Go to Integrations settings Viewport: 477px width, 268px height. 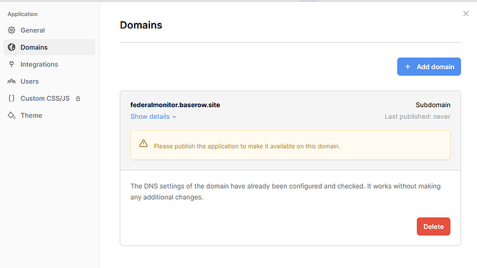[49, 64]
